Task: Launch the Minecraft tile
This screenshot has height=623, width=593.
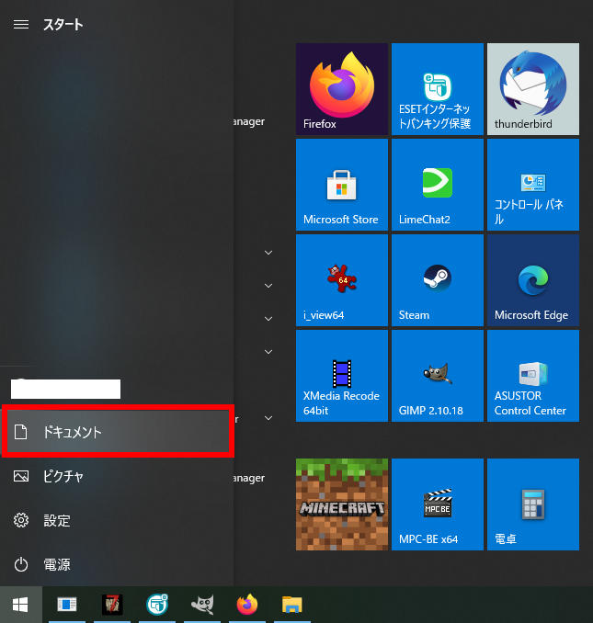Action: [342, 504]
